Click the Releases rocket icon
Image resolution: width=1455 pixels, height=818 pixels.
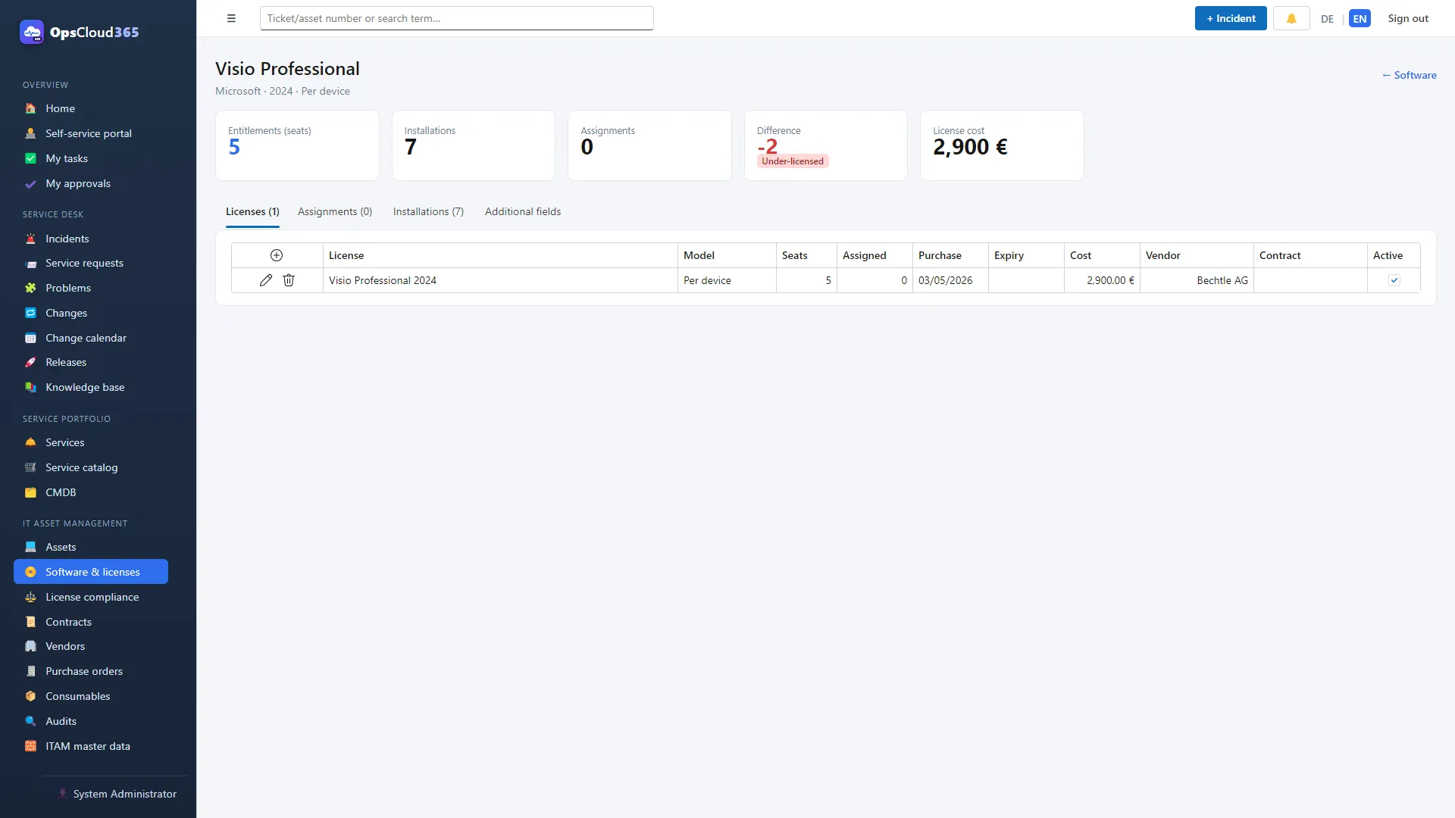click(x=30, y=362)
